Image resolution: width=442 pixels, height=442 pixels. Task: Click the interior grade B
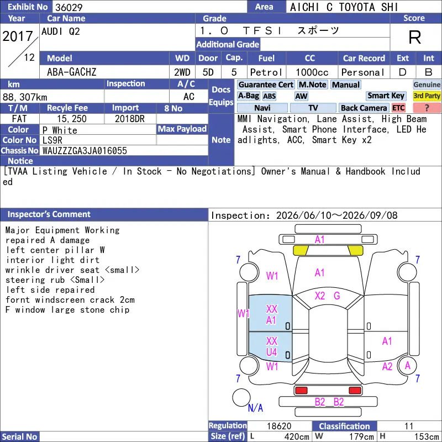pyautogui.click(x=429, y=72)
